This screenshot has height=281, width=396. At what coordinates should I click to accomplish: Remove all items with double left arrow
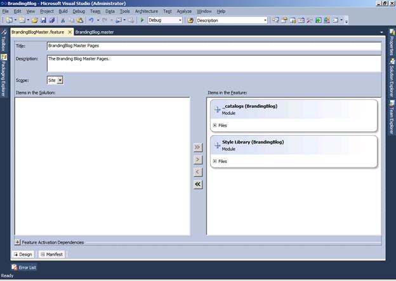pyautogui.click(x=198, y=185)
